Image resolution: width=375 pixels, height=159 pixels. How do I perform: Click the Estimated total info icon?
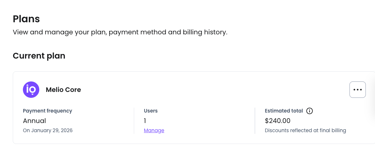(310, 111)
